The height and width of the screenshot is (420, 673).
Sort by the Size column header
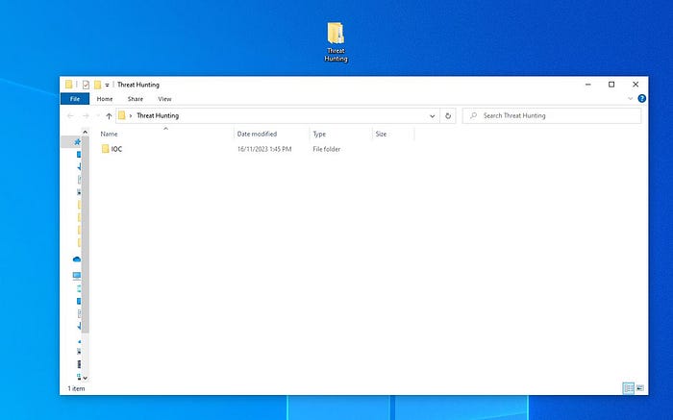click(x=393, y=134)
